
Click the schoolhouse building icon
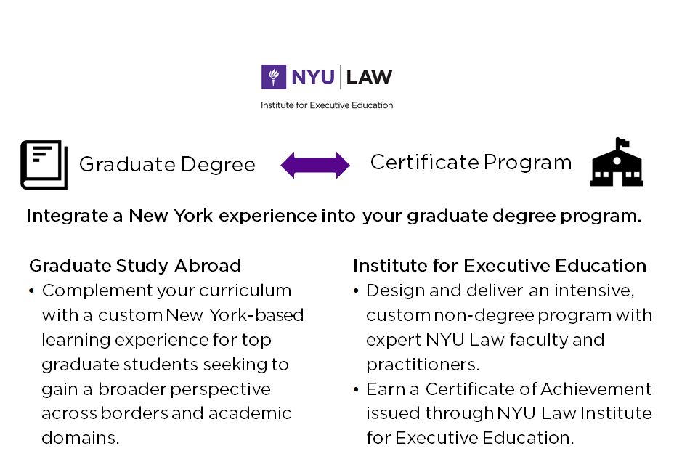click(x=617, y=165)
